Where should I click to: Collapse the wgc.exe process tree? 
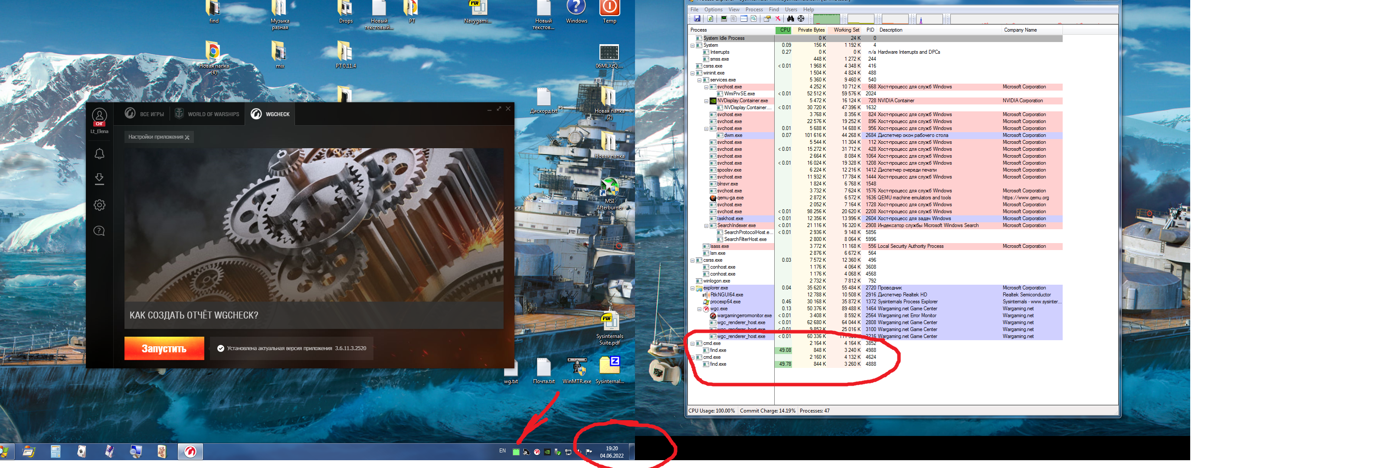(699, 309)
